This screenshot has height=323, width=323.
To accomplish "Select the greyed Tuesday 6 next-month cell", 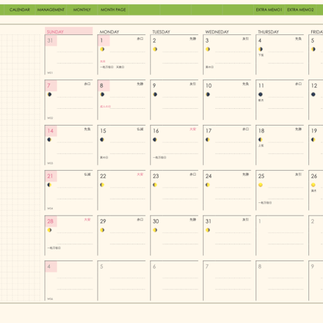I will [x=174, y=281].
